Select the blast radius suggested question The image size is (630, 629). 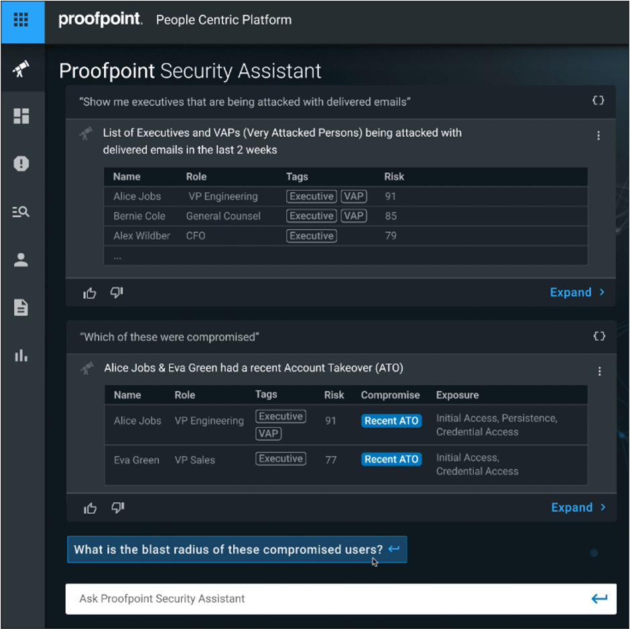click(x=237, y=549)
